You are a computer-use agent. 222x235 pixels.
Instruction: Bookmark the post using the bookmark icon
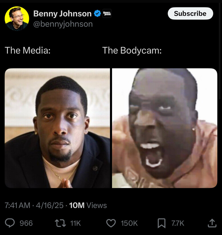(161, 223)
